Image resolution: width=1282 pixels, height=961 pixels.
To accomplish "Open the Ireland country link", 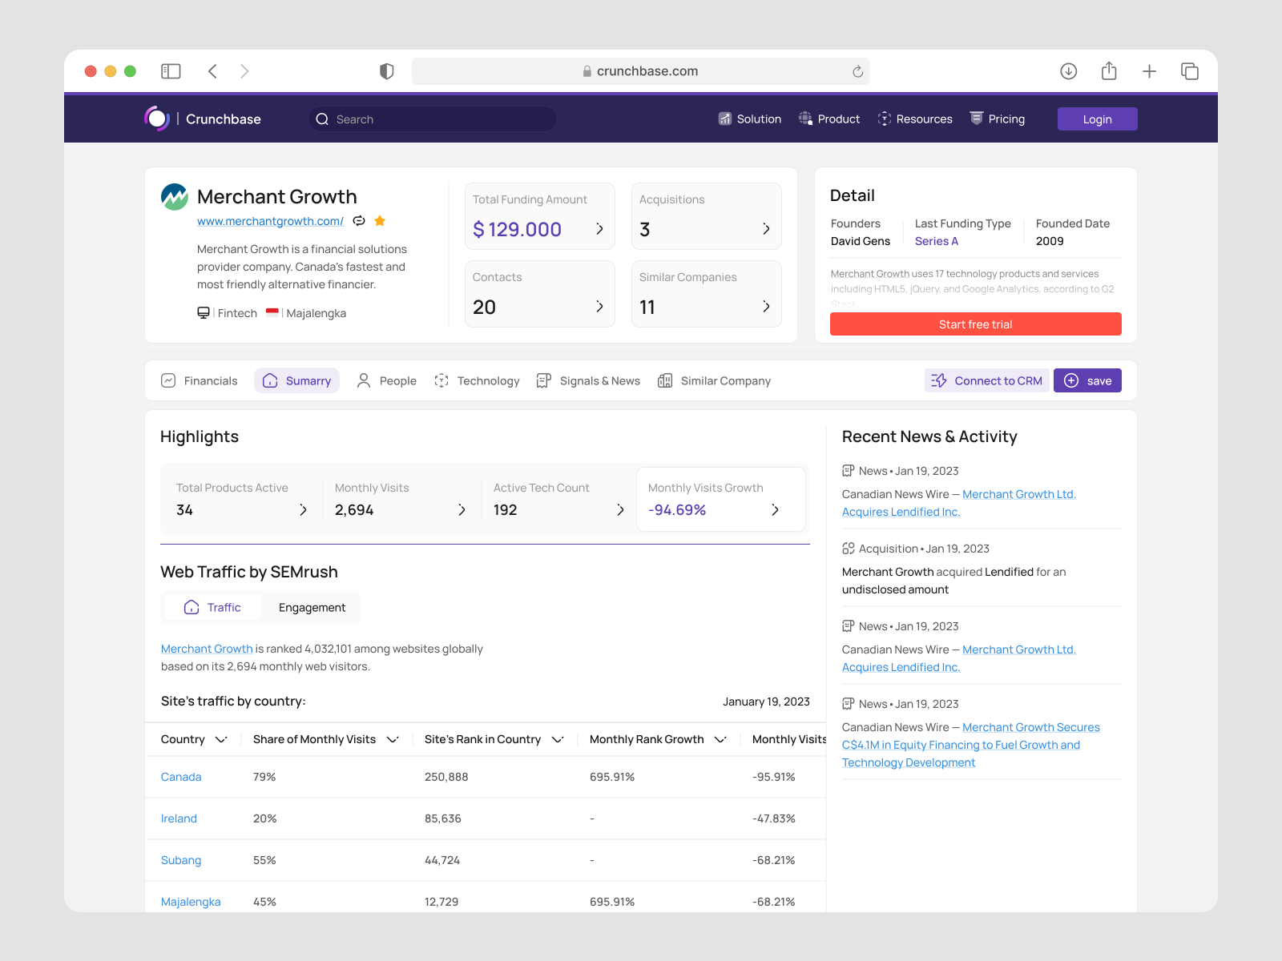I will click(179, 818).
